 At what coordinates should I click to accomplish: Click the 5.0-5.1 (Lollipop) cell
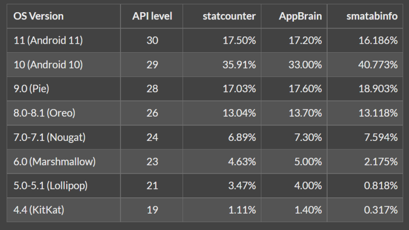[51, 186]
